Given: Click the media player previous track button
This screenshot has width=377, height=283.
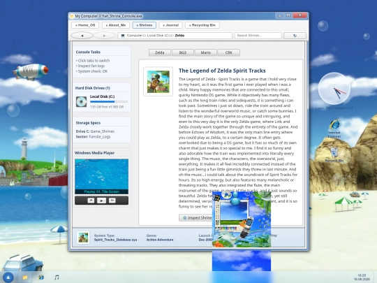Looking at the screenshot, I should [91, 201].
